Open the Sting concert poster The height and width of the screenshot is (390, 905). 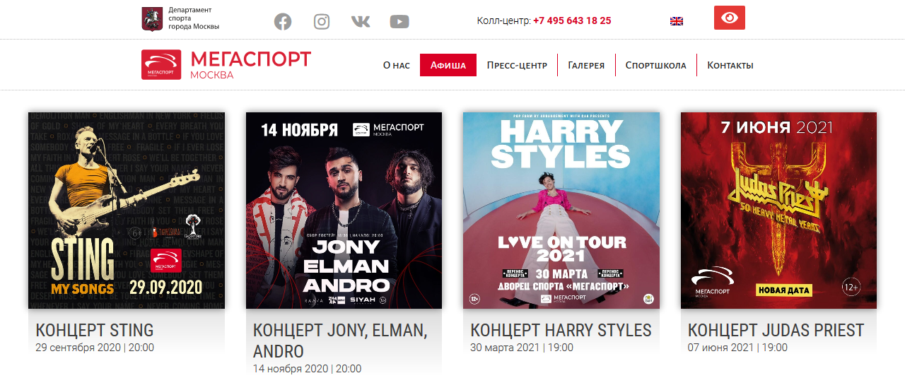[127, 211]
